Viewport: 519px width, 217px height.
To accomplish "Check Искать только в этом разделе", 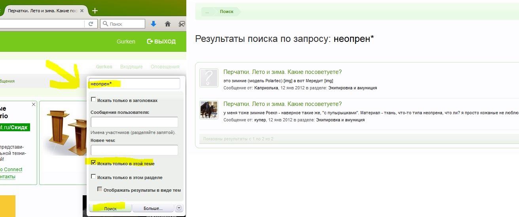I will [93, 177].
